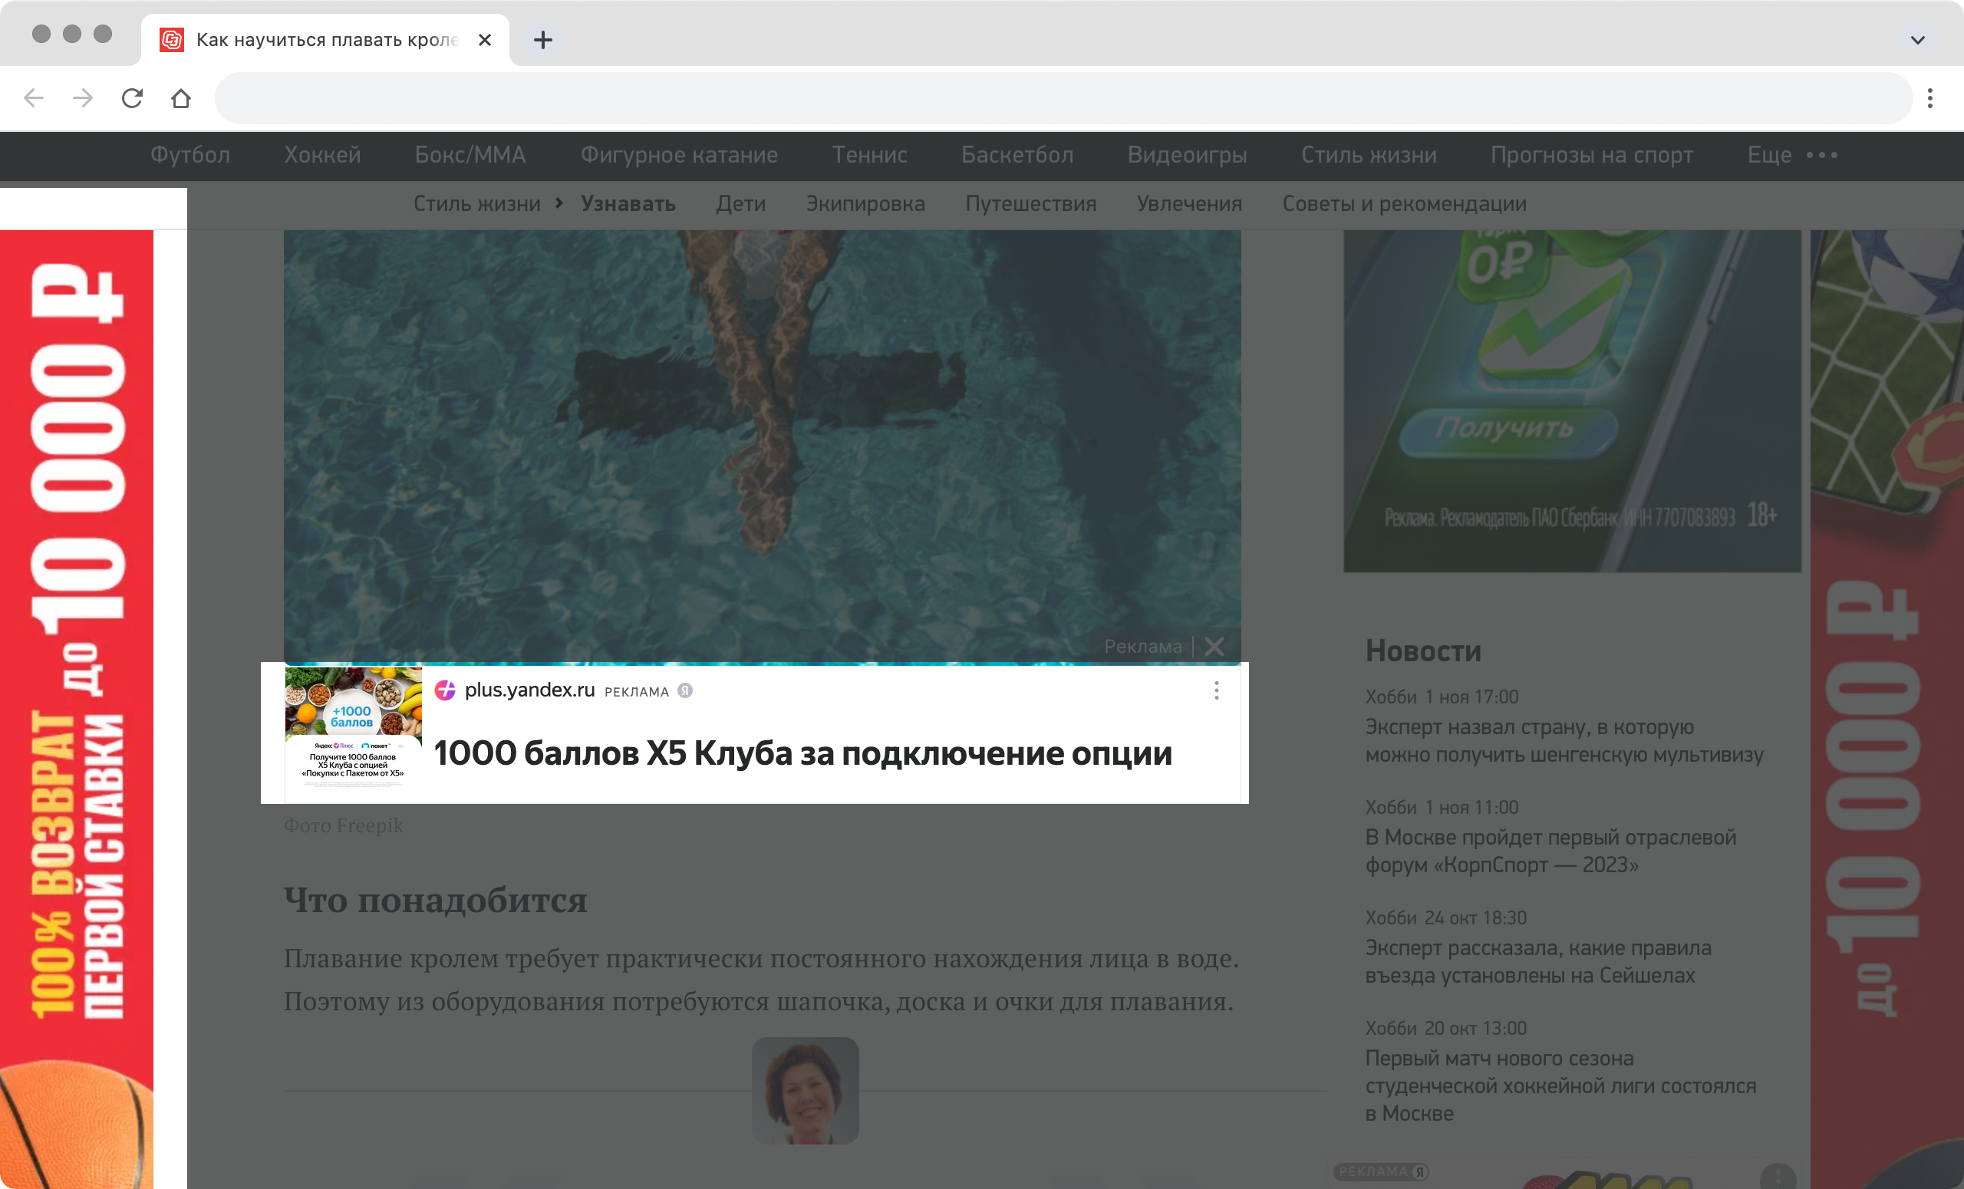Open a new browser tab

click(x=543, y=40)
